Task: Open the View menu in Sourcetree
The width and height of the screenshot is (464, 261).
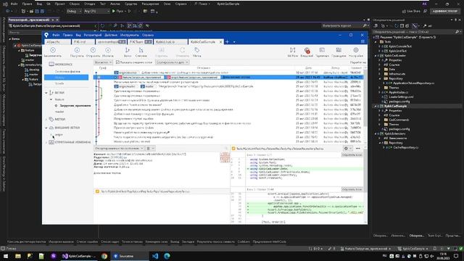Action: point(78,35)
